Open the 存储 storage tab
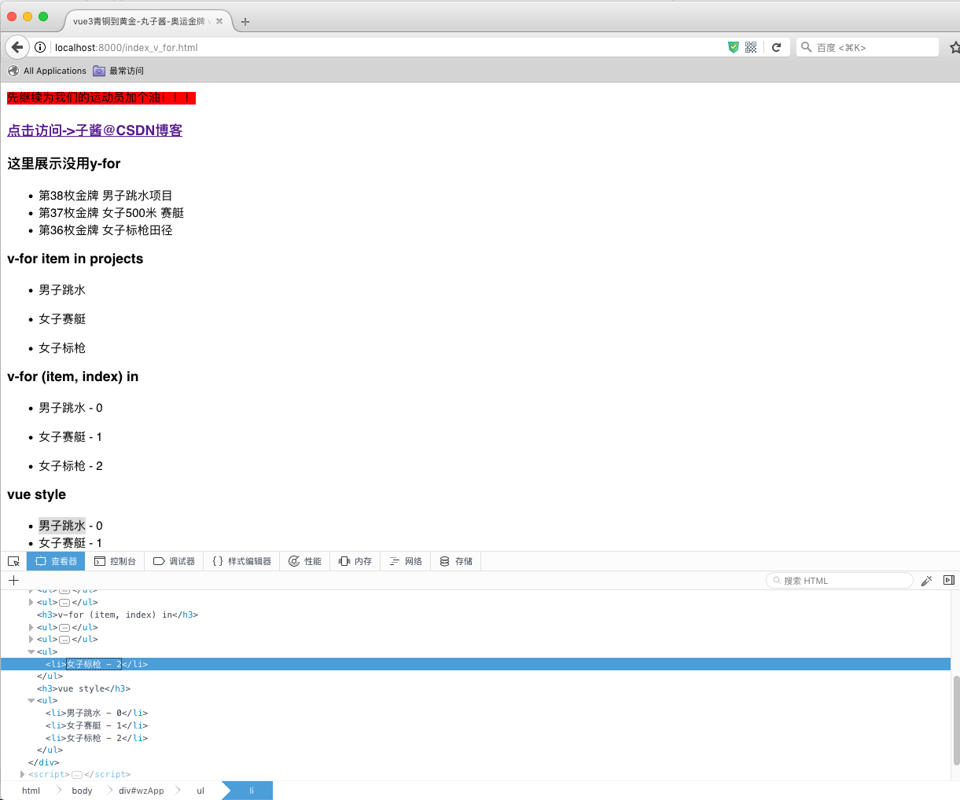The height and width of the screenshot is (800, 960). point(456,561)
